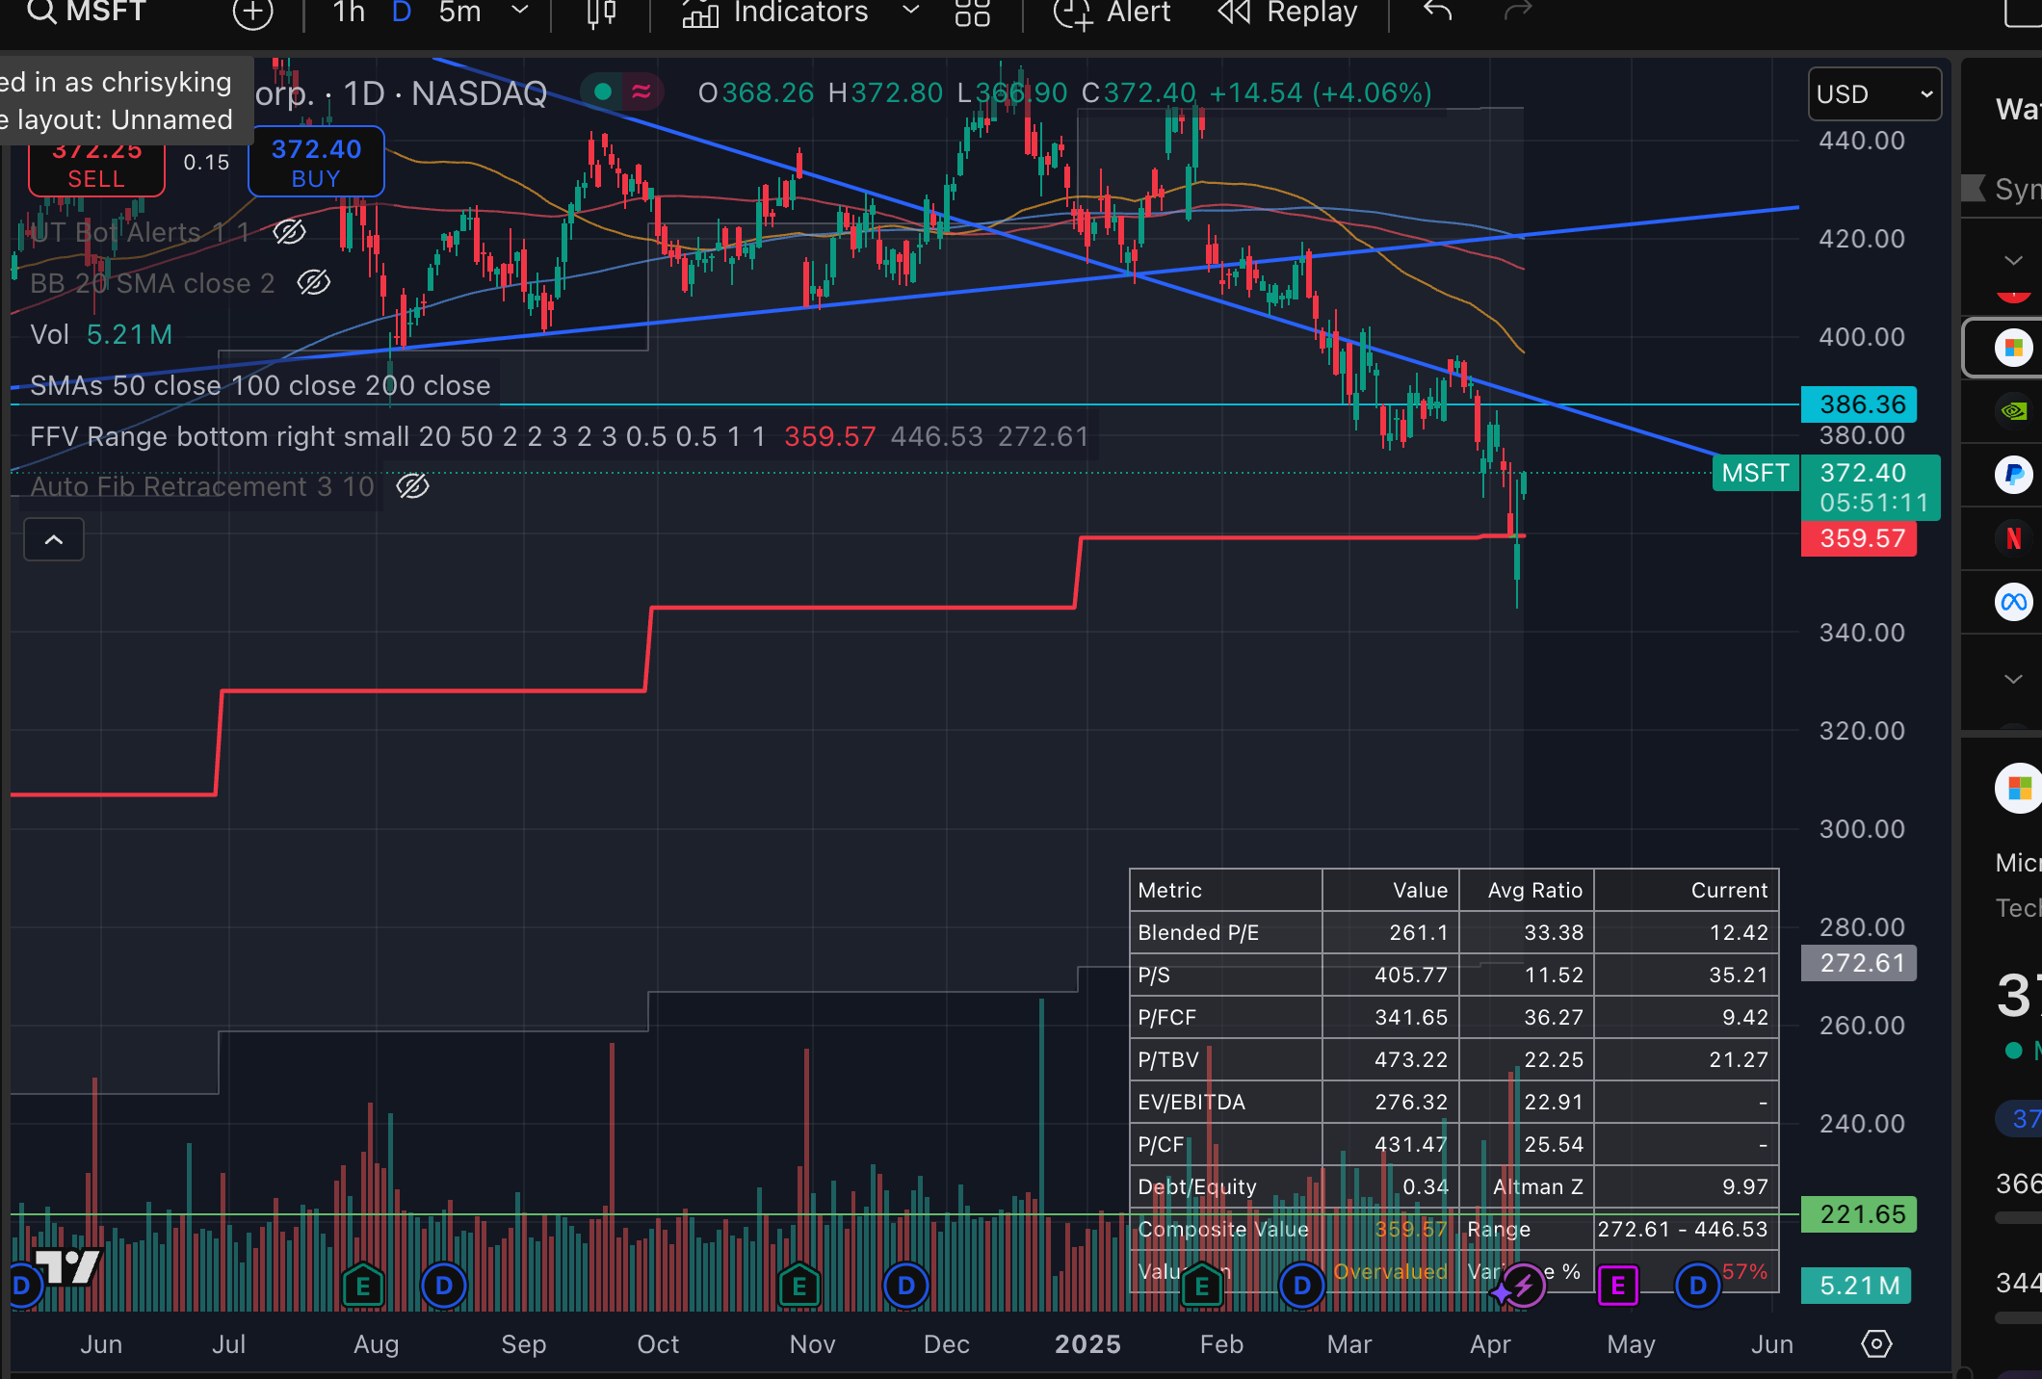Viewport: 2042px width, 1379px height.
Task: Create an Alert from the toolbar
Action: 1113,13
